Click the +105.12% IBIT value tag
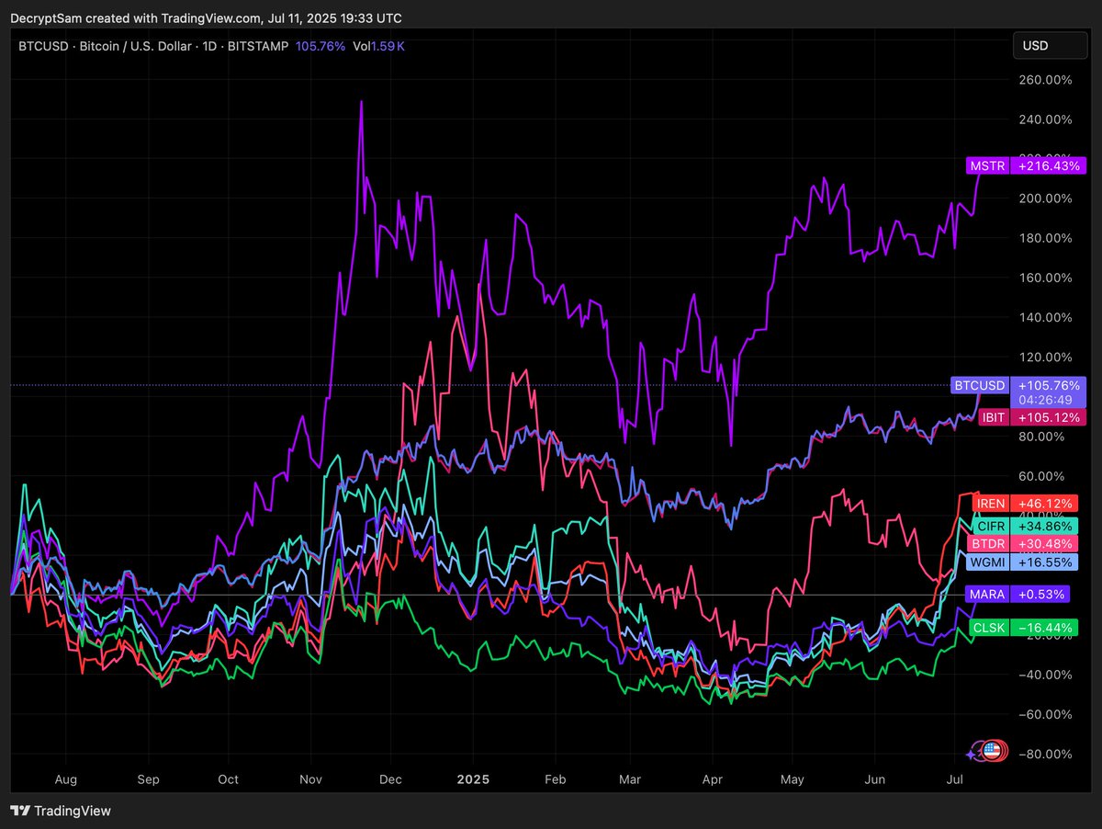Image resolution: width=1102 pixels, height=829 pixels. 1050,417
